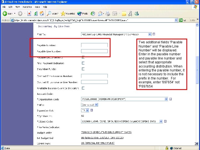Open the File menu

coord(4,7)
